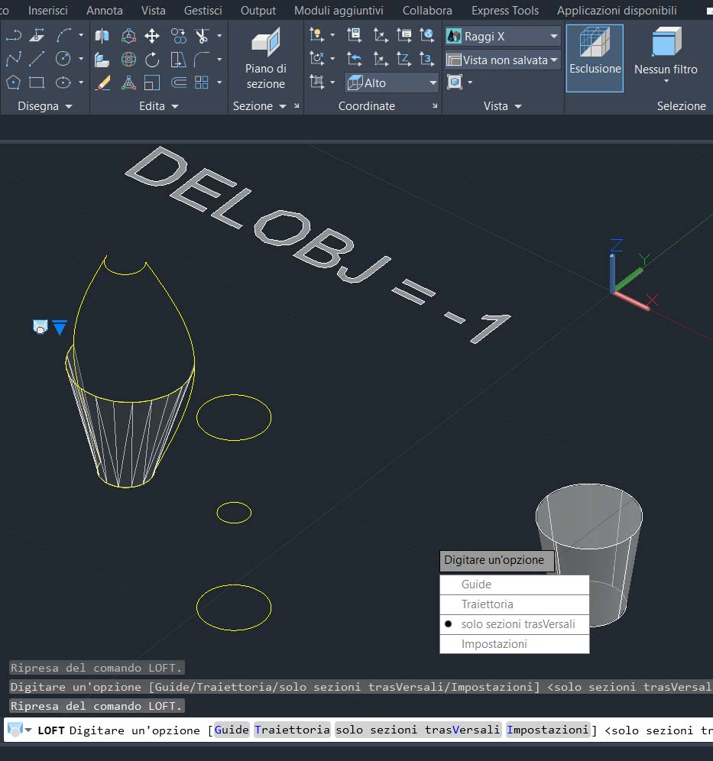Click the Array four-squares tool

coord(202,83)
